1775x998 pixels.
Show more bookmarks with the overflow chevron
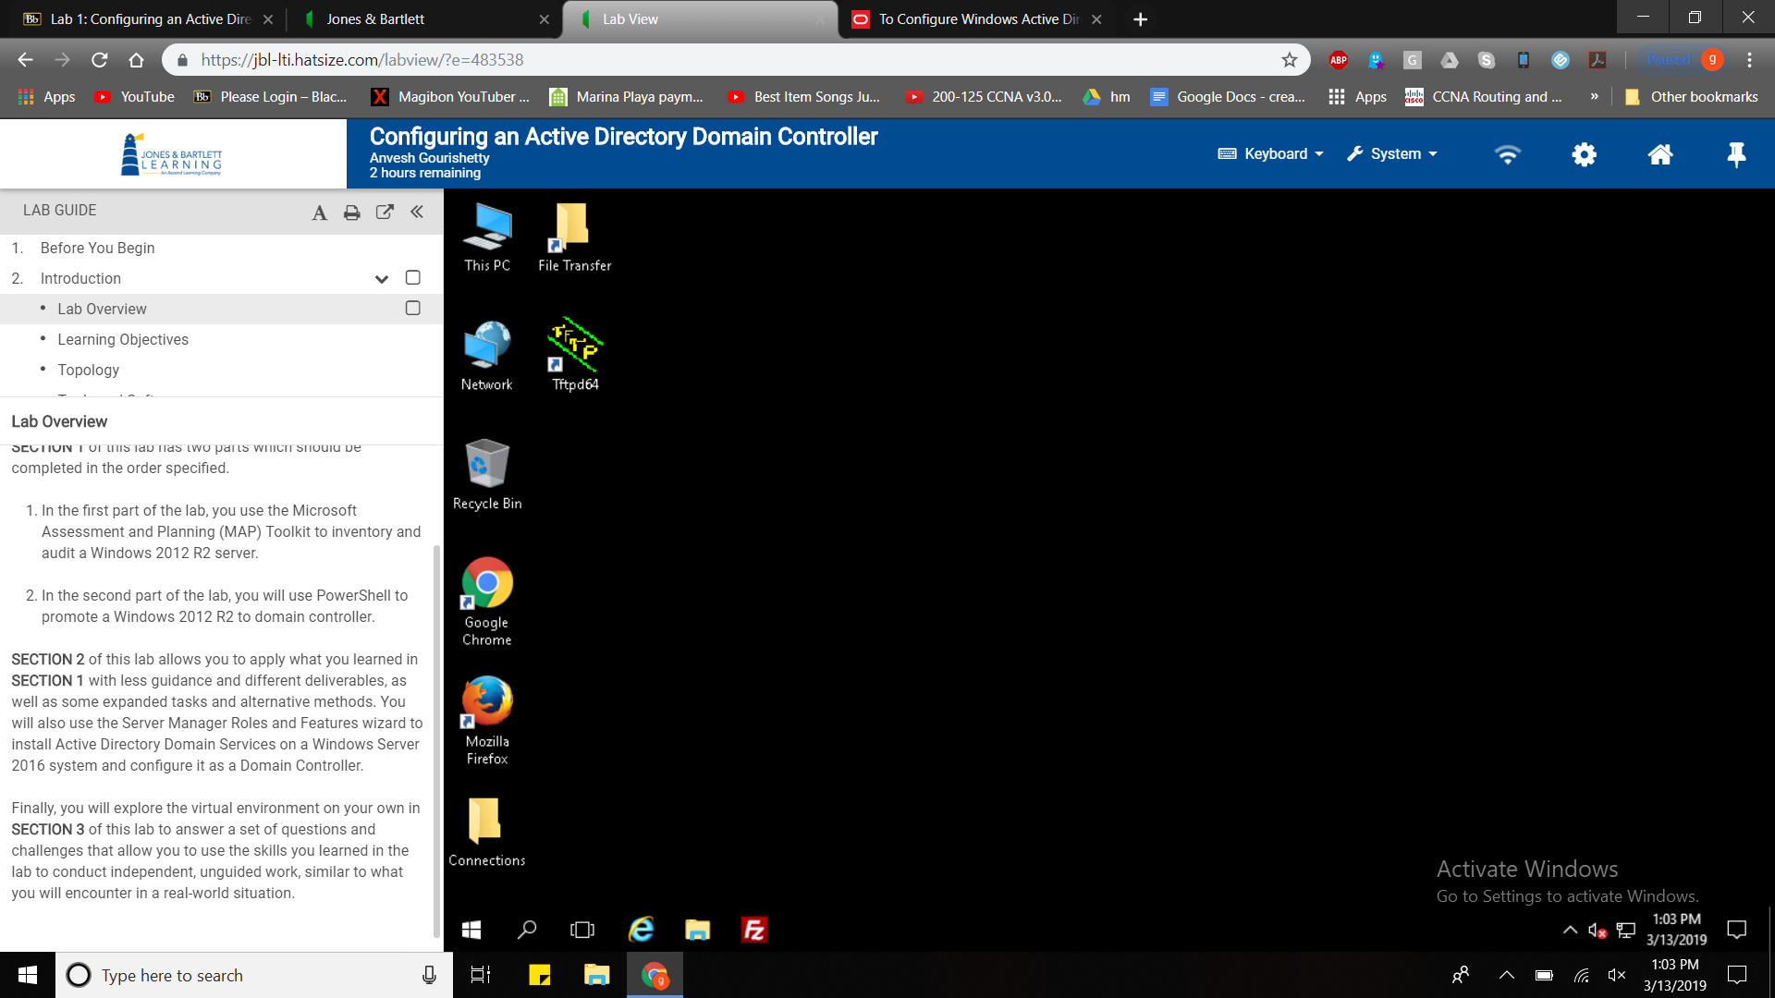coord(1594,96)
